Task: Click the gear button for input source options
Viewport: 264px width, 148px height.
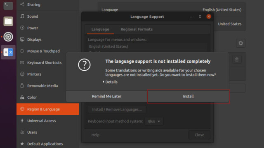Action: click(240, 43)
